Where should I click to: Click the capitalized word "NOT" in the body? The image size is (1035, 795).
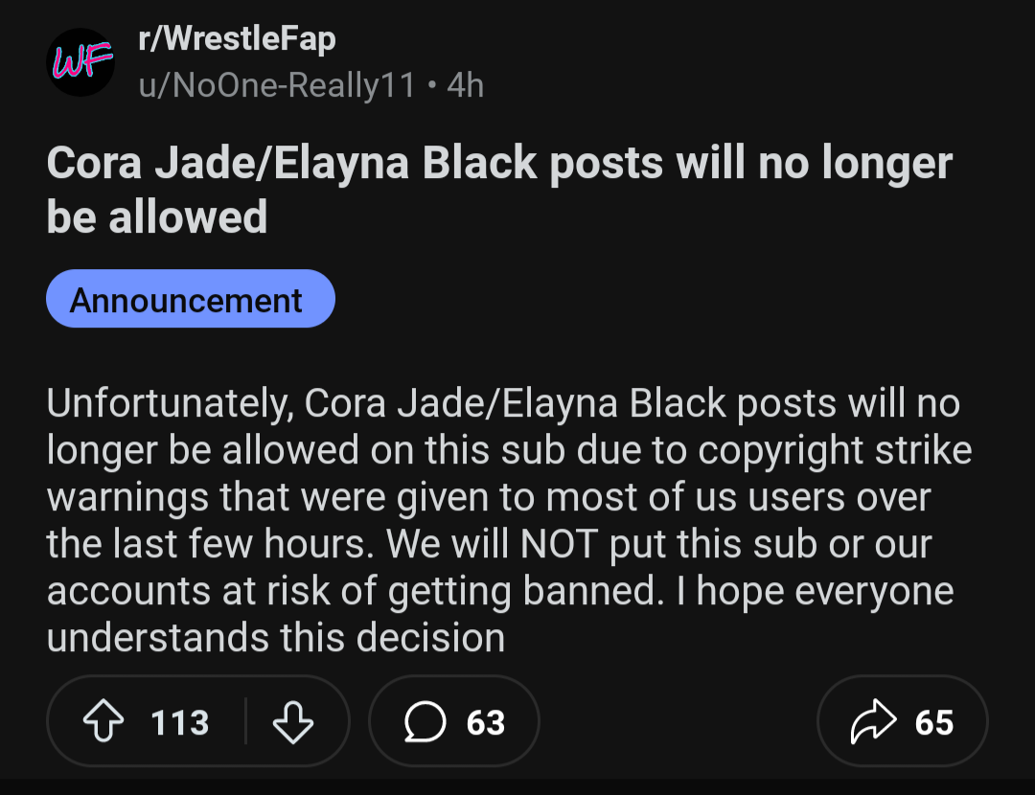(560, 544)
